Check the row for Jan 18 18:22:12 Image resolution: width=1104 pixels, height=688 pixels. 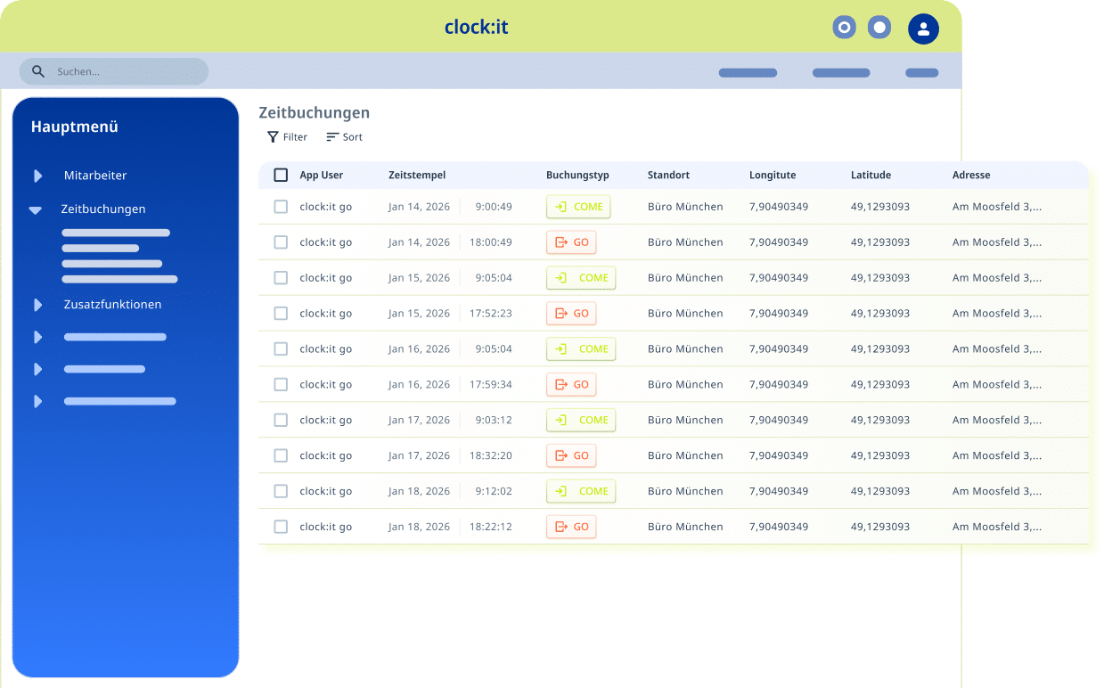click(281, 527)
